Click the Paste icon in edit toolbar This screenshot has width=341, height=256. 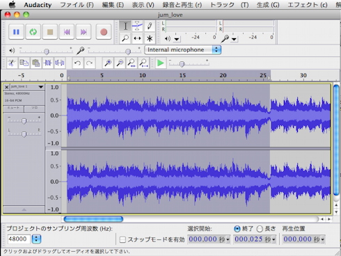click(35, 63)
